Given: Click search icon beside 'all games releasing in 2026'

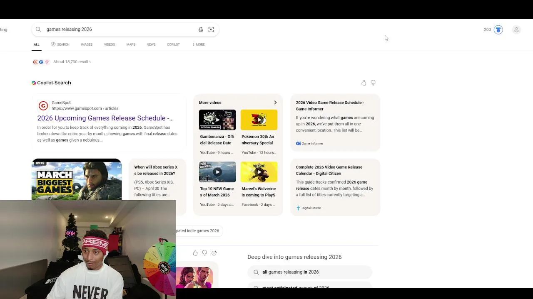Looking at the screenshot, I should click(256, 272).
